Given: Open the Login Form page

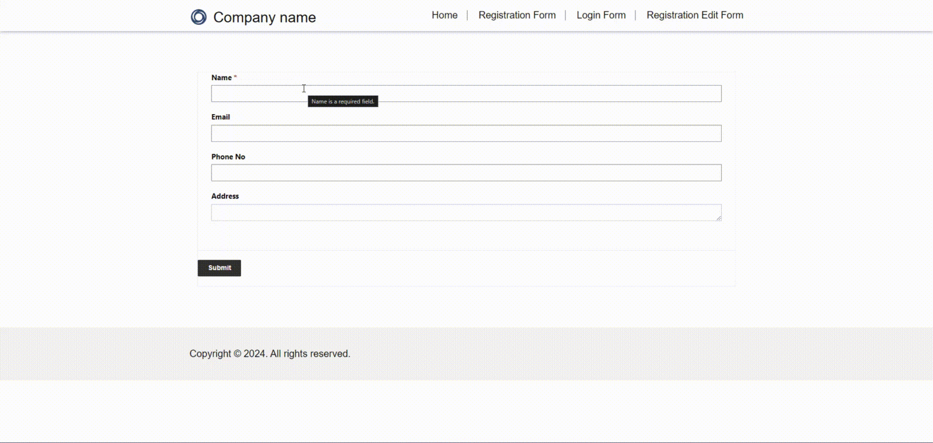Looking at the screenshot, I should pos(601,15).
